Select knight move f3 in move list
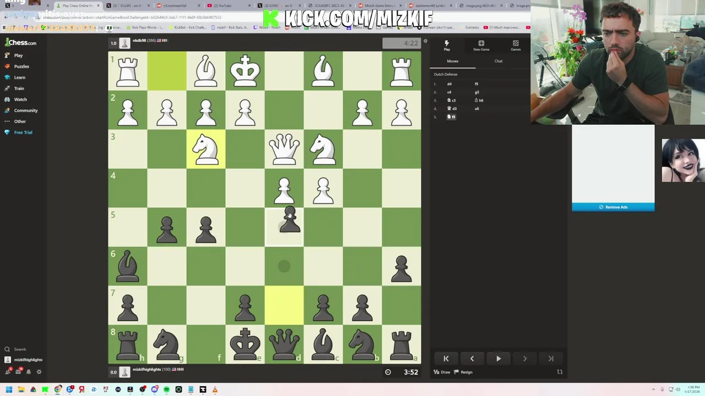The height and width of the screenshot is (396, 705). (x=451, y=117)
